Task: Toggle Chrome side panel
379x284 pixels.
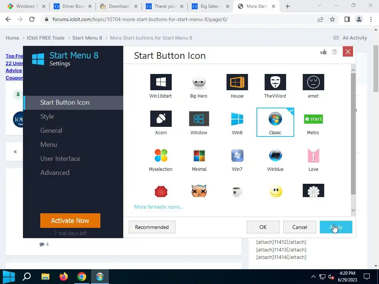Action: (x=347, y=19)
